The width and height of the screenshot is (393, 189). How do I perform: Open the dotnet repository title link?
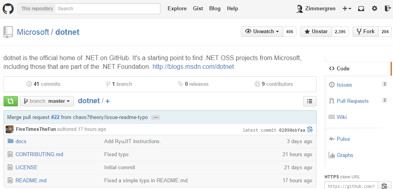click(67, 32)
